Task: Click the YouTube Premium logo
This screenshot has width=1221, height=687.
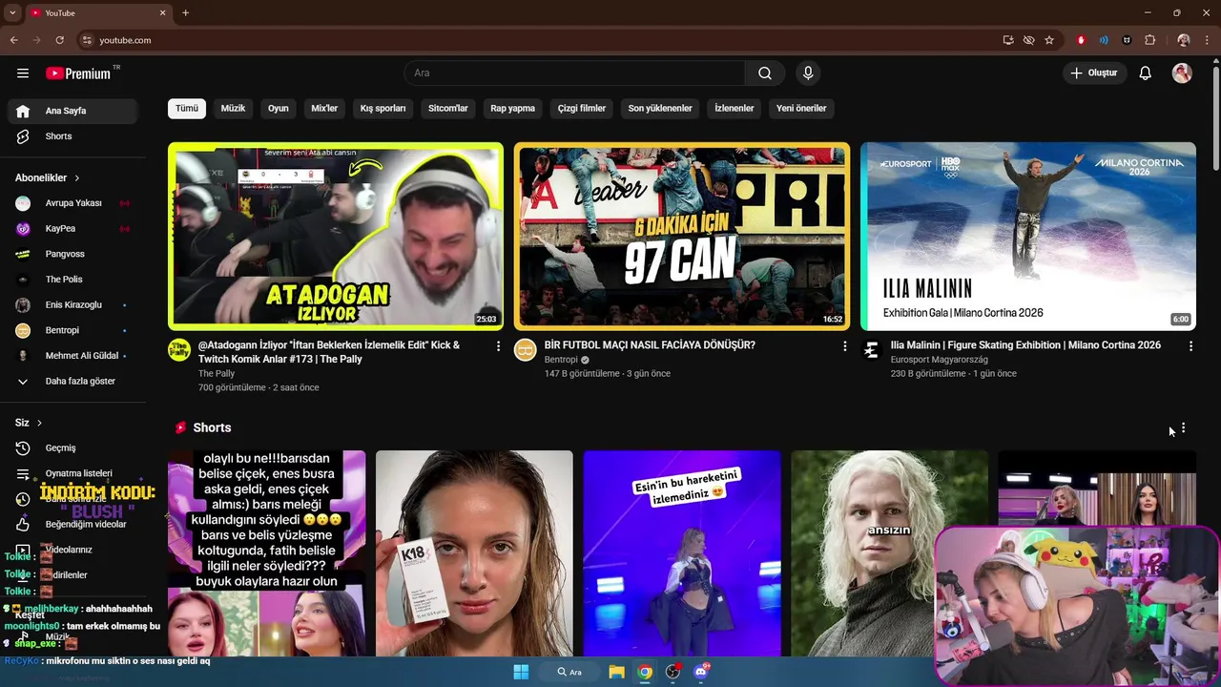Action: coord(79,73)
